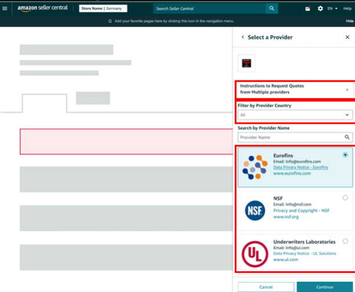This screenshot has height=292, width=355.
Task: Open Filter by Provider Country dropdown
Action: pyautogui.click(x=295, y=115)
